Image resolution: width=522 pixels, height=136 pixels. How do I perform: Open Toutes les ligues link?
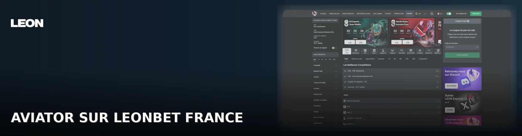click(x=325, y=48)
